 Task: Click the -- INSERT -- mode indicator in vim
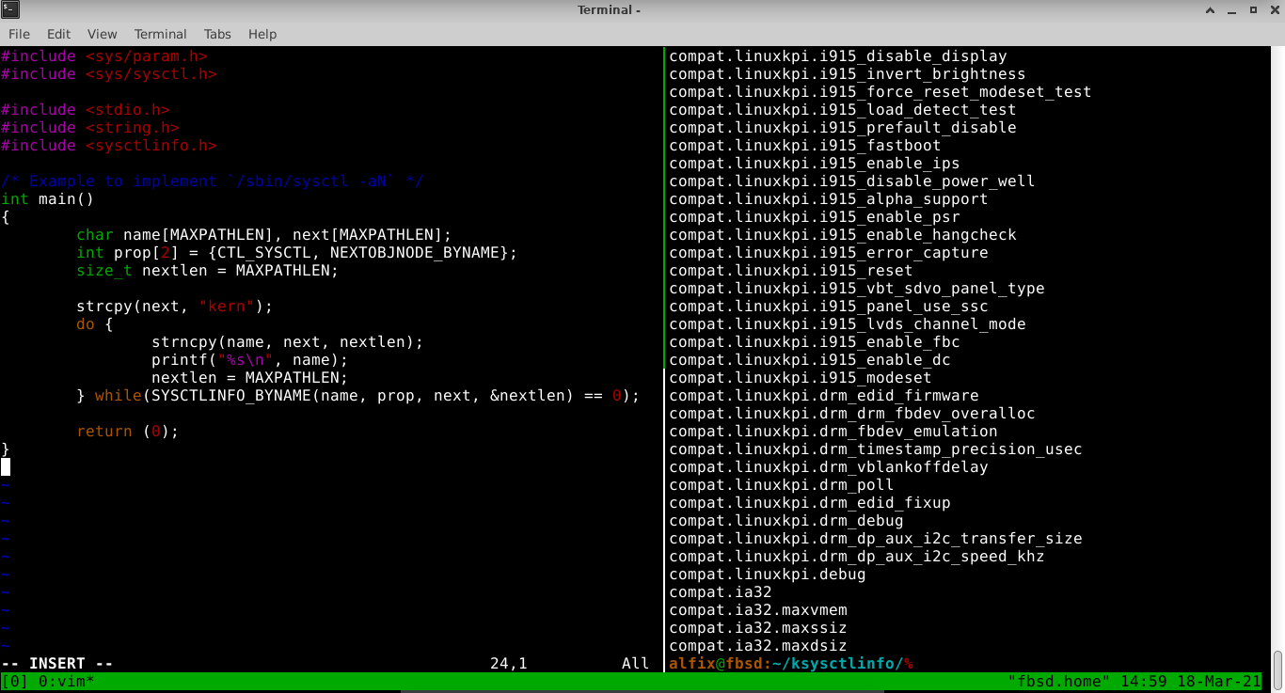click(x=56, y=664)
